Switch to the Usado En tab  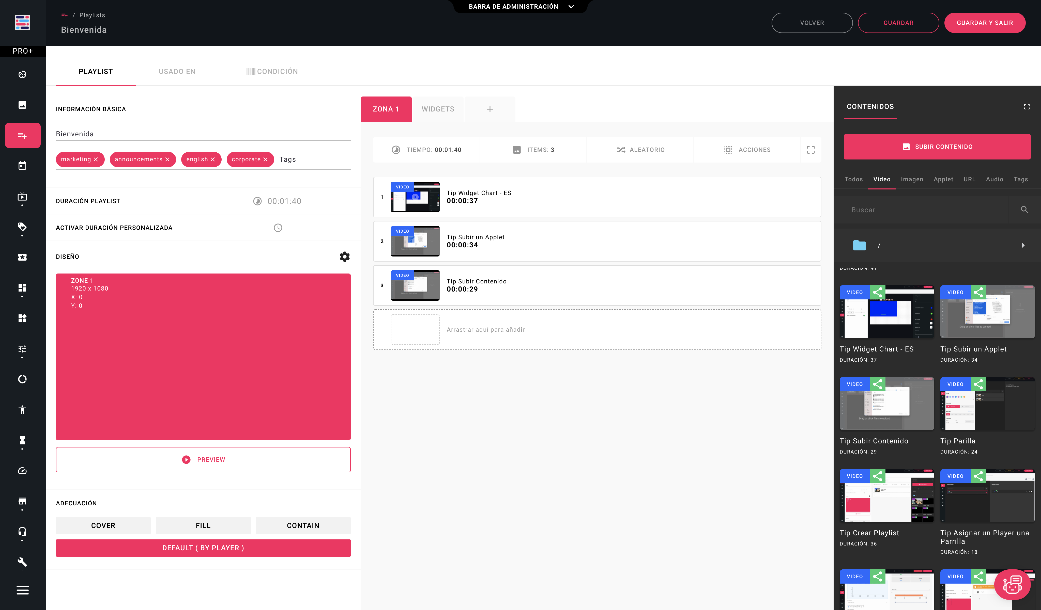(177, 71)
